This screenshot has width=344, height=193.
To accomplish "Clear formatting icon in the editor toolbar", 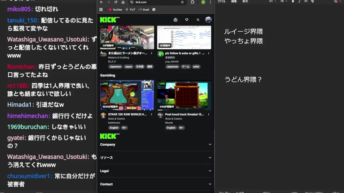I will [x=312, y=1].
